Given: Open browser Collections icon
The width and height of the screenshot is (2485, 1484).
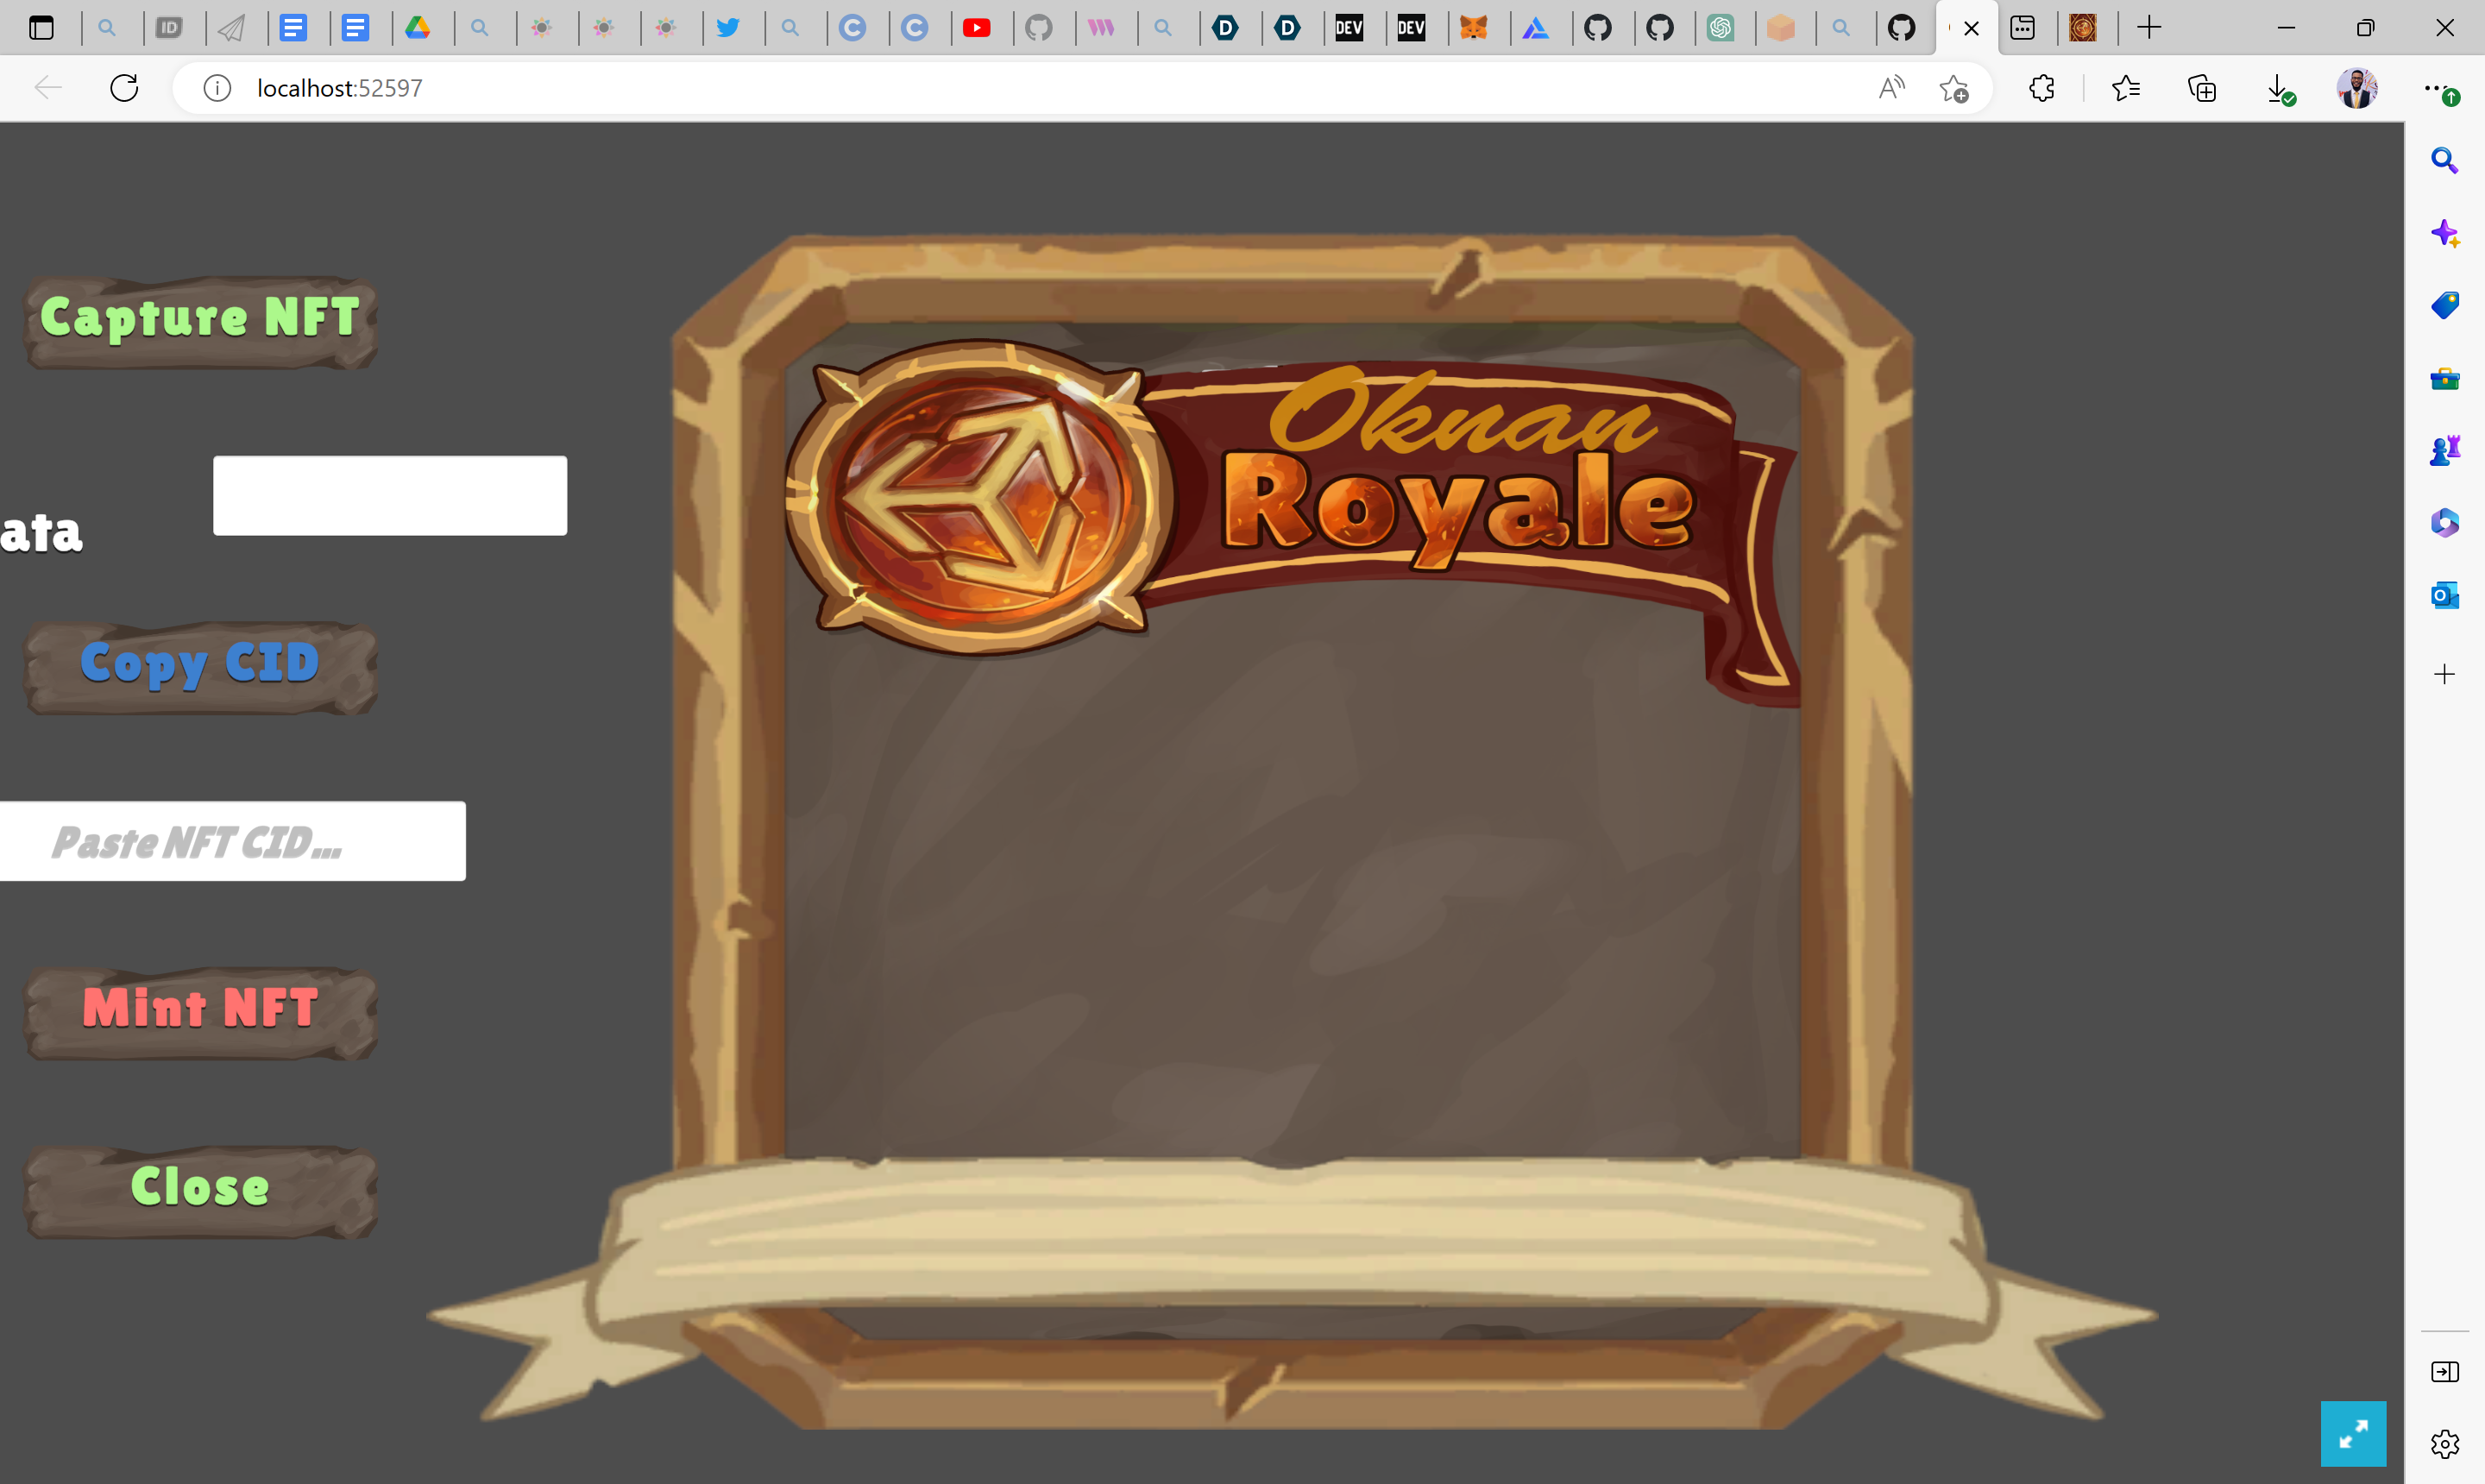Looking at the screenshot, I should coord(2201,88).
